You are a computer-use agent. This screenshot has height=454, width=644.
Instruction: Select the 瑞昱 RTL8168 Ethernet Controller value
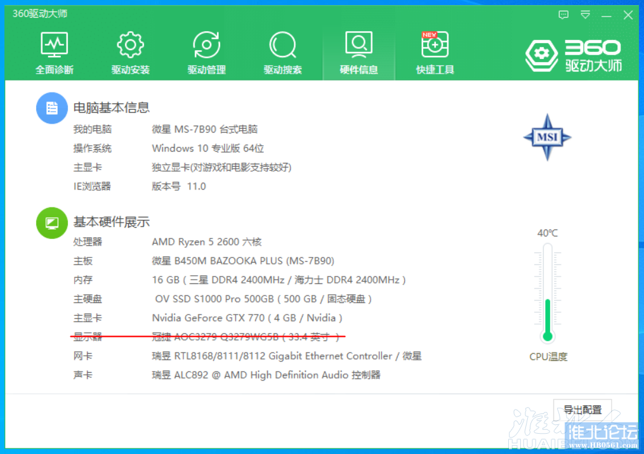tap(287, 356)
